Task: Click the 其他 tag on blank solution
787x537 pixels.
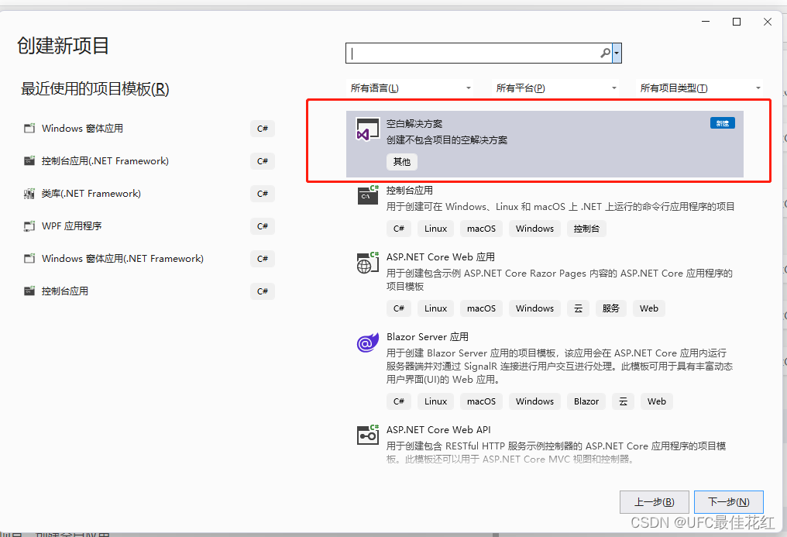Action: (x=401, y=162)
